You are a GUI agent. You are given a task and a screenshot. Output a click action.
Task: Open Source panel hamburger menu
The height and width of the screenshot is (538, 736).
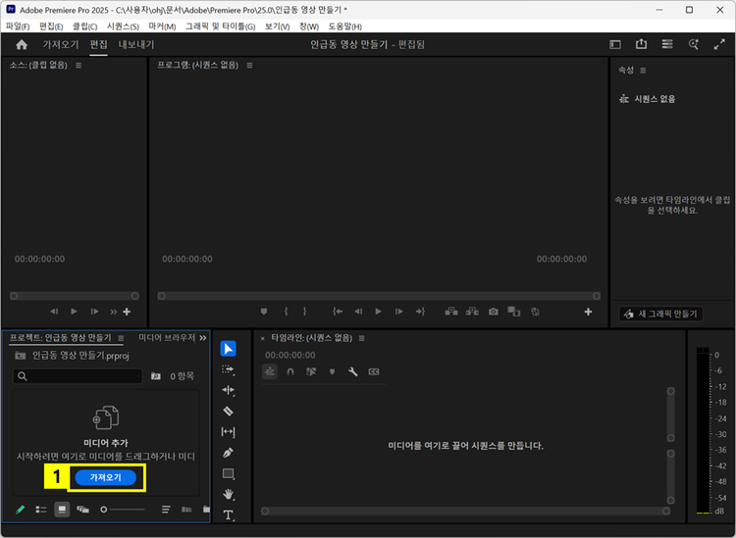point(79,66)
